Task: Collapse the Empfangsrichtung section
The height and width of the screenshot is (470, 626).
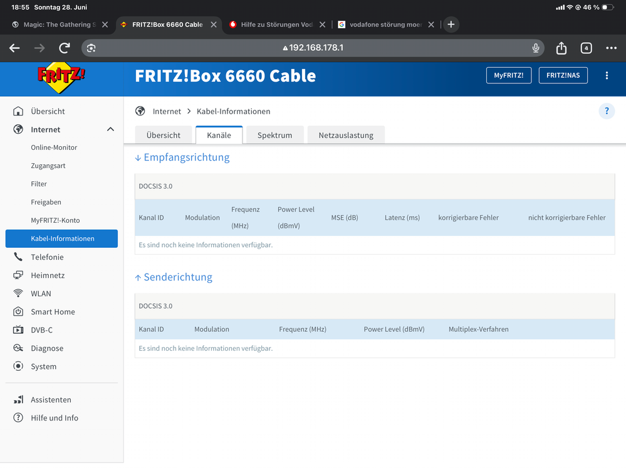Action: (182, 157)
